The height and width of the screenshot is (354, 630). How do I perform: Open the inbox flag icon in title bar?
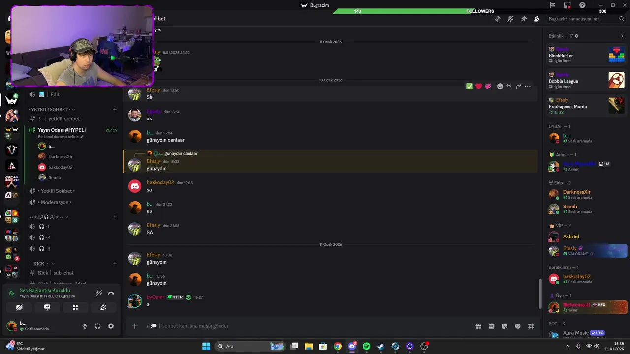click(552, 5)
